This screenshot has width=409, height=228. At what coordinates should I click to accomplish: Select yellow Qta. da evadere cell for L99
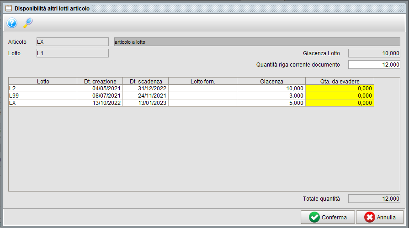[340, 96]
